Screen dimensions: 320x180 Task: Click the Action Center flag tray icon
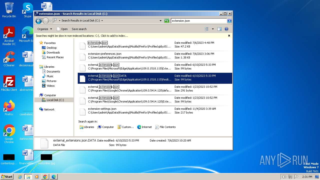(296, 177)
